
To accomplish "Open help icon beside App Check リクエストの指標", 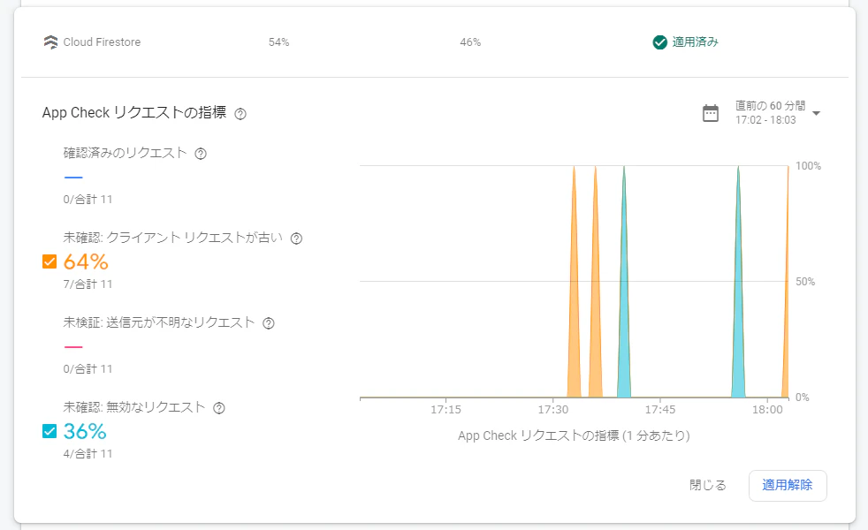I will pos(240,114).
